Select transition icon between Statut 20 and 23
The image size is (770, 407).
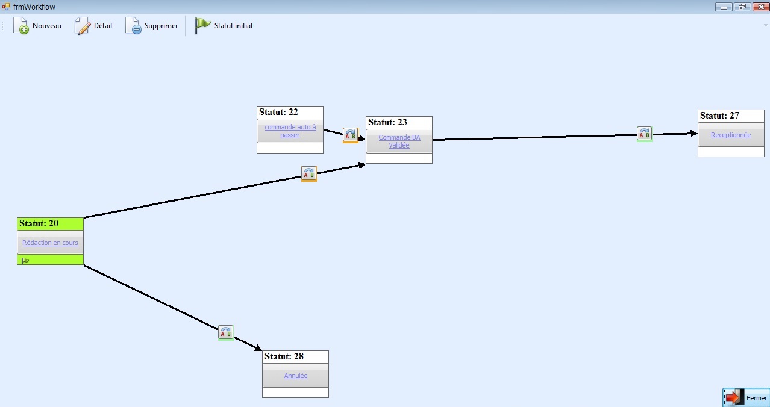308,174
